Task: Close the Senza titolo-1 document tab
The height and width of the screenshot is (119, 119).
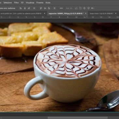Action: pyautogui.click(x=116, y=13)
